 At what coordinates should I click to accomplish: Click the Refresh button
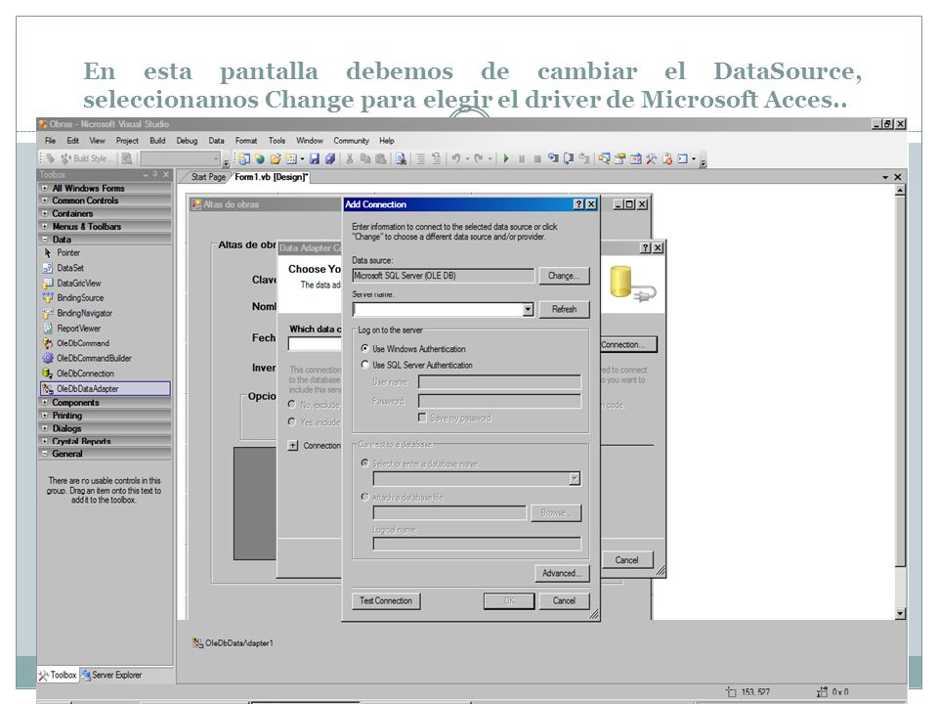(564, 309)
